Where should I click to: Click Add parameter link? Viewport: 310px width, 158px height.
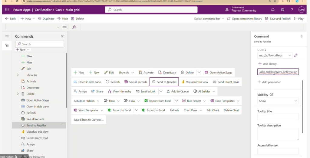[269, 82]
